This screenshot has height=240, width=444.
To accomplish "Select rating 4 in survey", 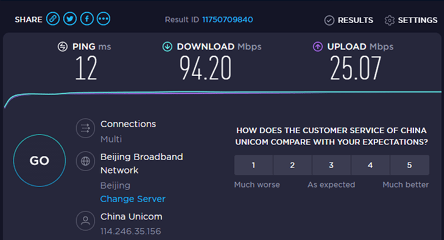I will [370, 165].
